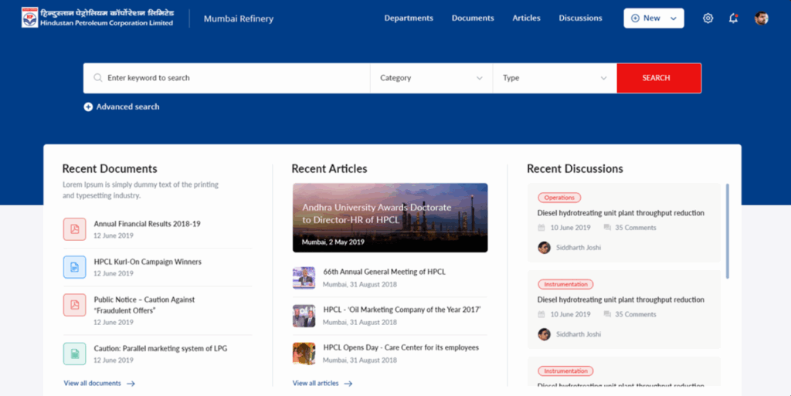Click arrow next to View all articles
The image size is (791, 396).
click(348, 384)
